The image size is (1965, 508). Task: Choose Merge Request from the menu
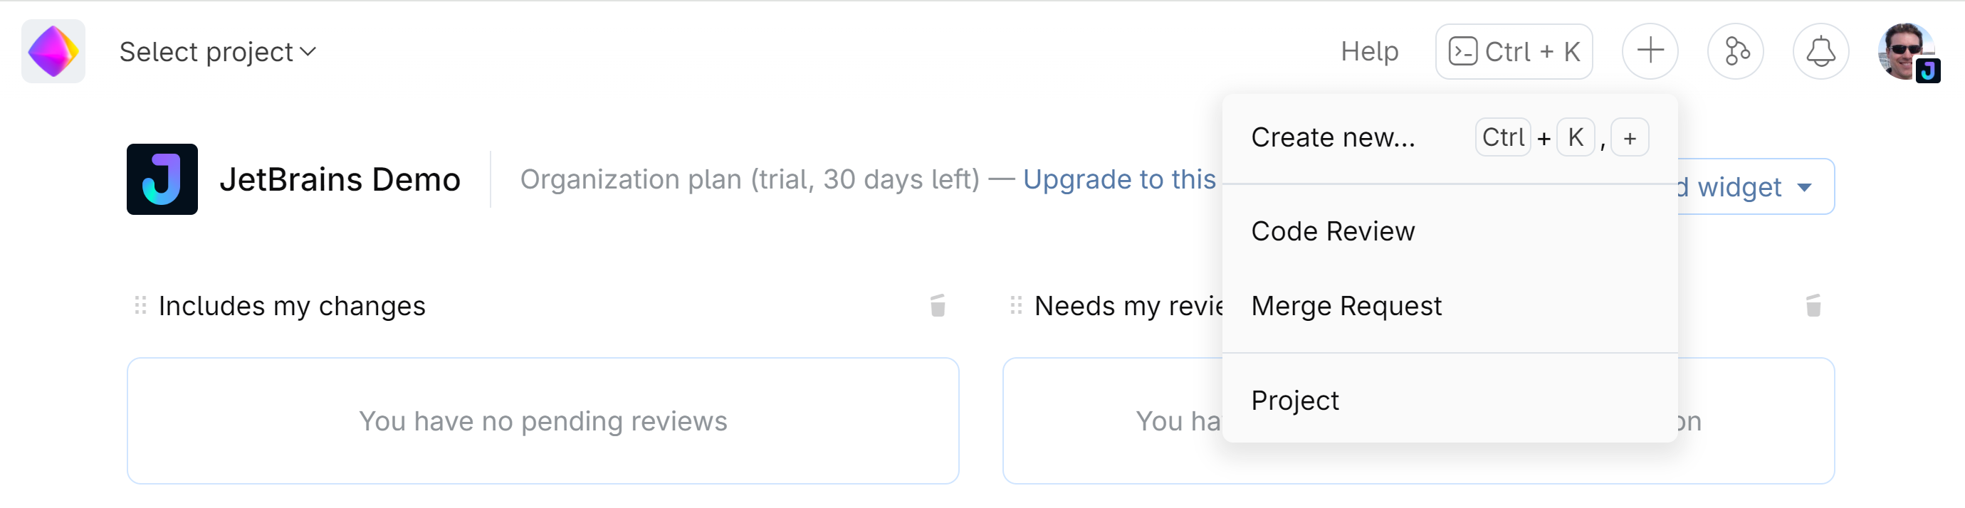click(1346, 306)
